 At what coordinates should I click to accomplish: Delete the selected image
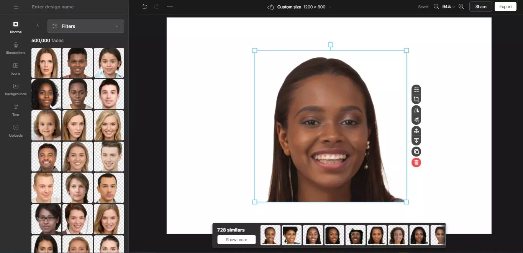click(x=416, y=163)
